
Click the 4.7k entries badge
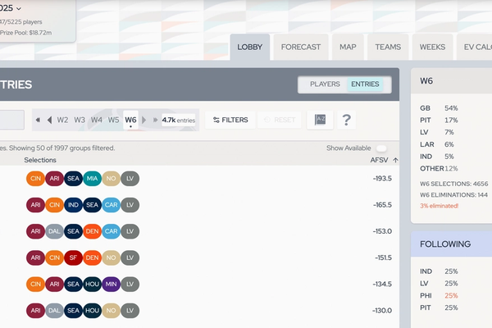(179, 120)
